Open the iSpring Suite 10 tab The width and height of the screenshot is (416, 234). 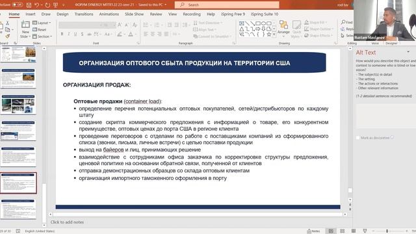tap(265, 14)
